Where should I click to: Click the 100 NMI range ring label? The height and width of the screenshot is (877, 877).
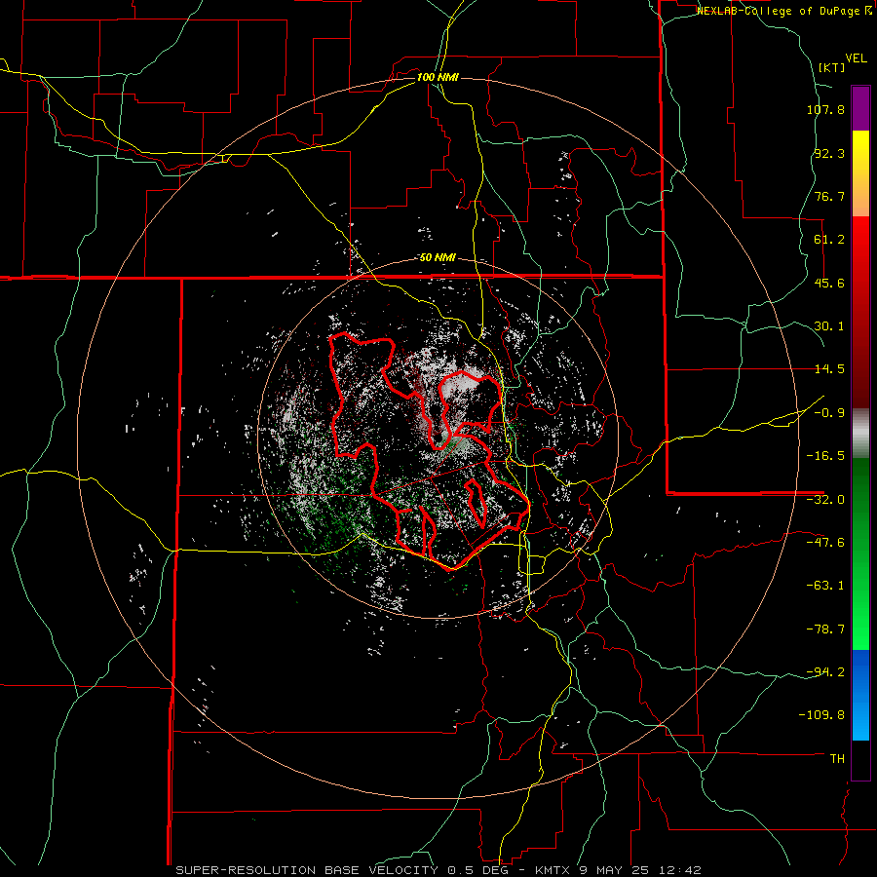click(438, 77)
